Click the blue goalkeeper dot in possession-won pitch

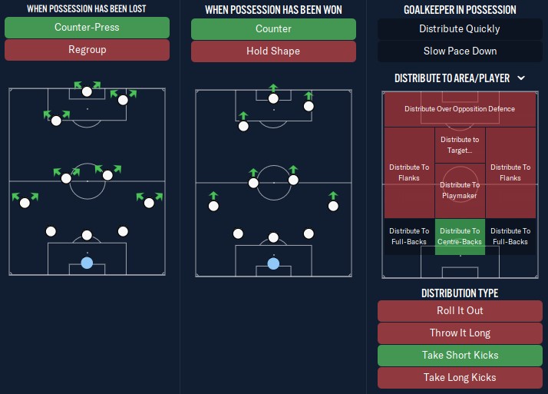click(x=273, y=263)
